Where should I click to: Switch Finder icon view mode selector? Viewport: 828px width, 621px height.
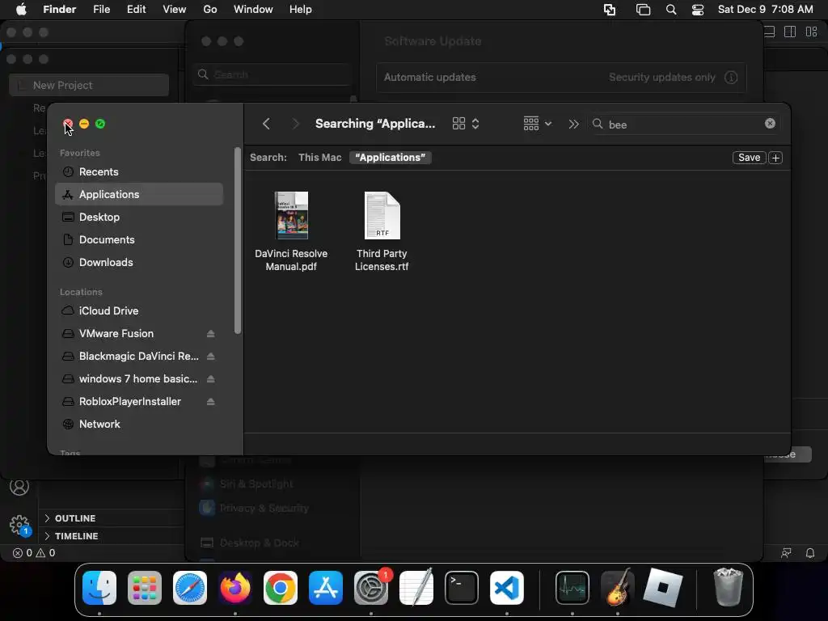pos(466,124)
